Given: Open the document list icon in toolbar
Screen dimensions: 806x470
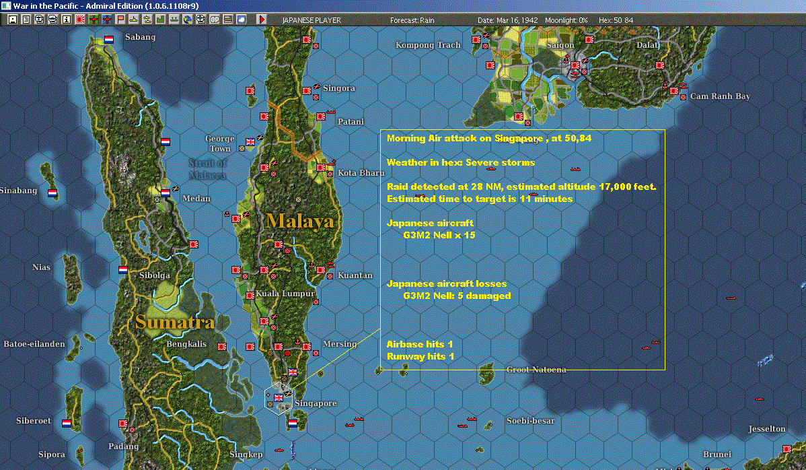Looking at the screenshot, I should tap(26, 20).
